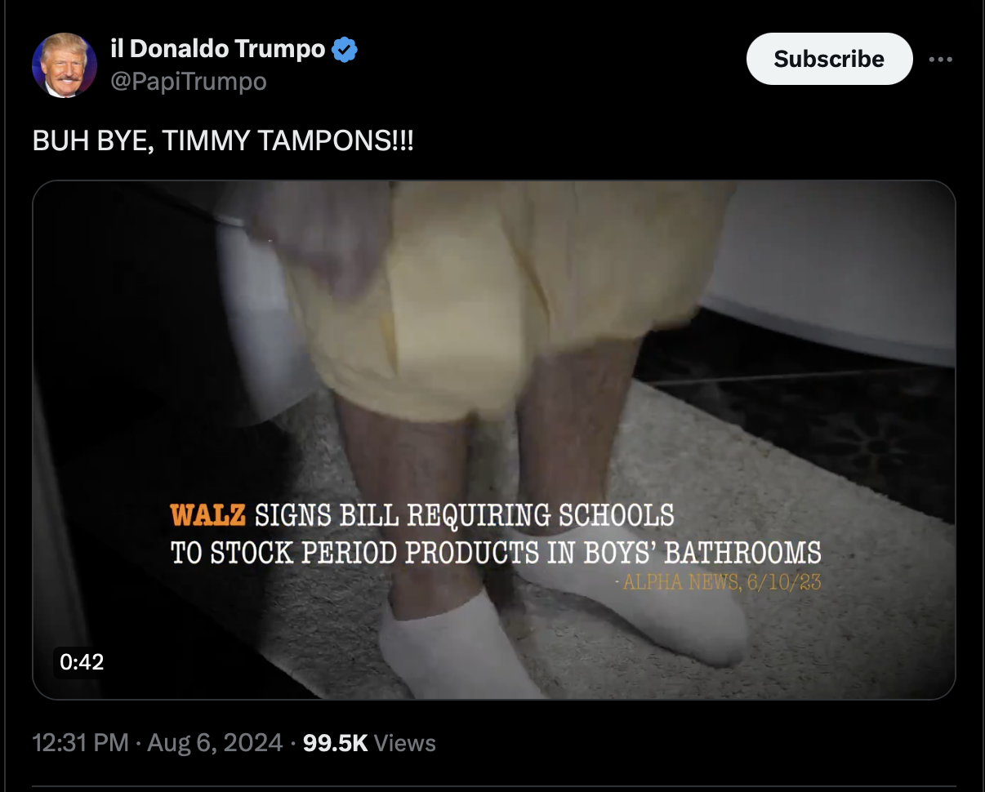View the 99.5K view count

[x=335, y=743]
